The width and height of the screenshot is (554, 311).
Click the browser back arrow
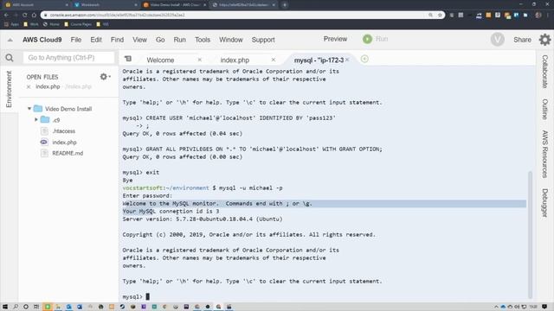6,15
